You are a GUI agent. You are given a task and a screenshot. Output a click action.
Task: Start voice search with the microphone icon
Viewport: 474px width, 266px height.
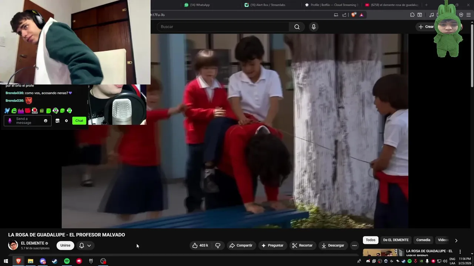point(314,27)
